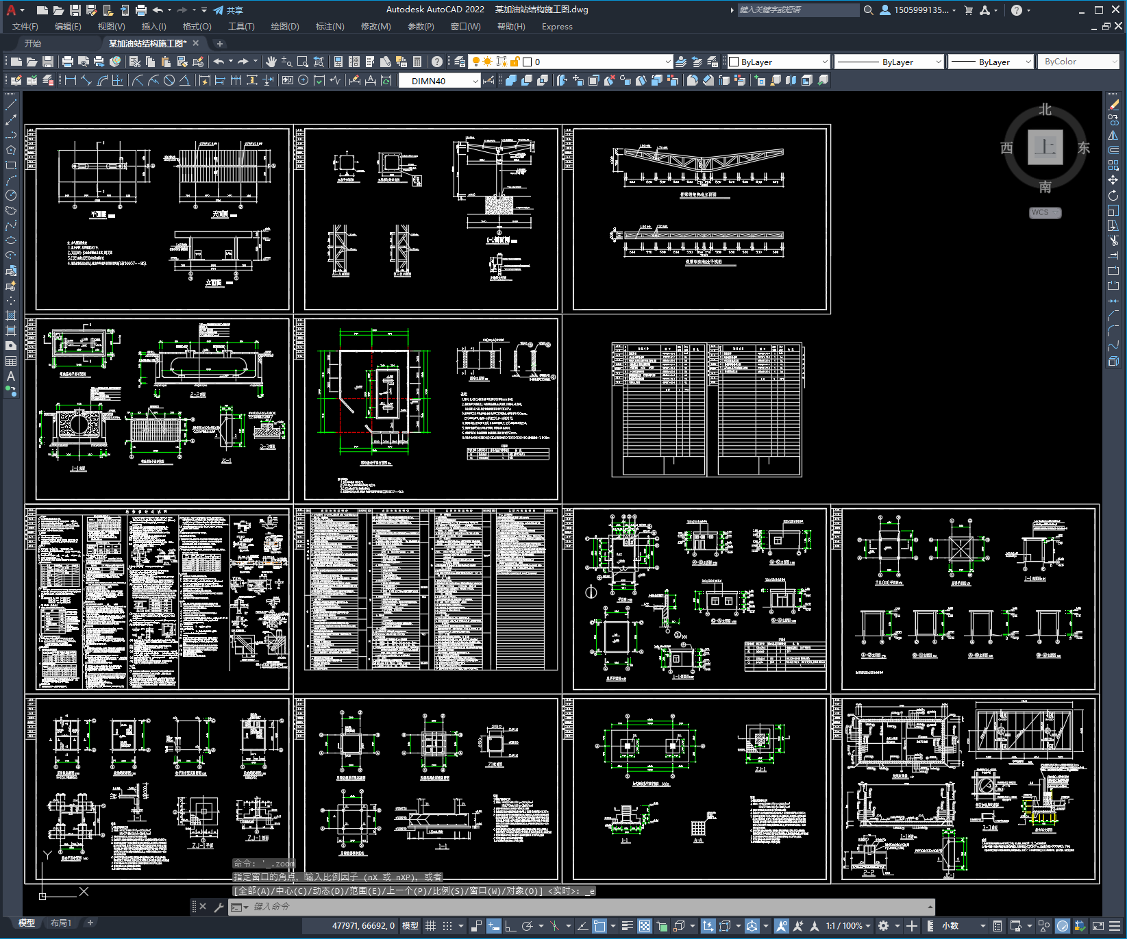
Task: Select the Pan hand tool
Action: 271,62
